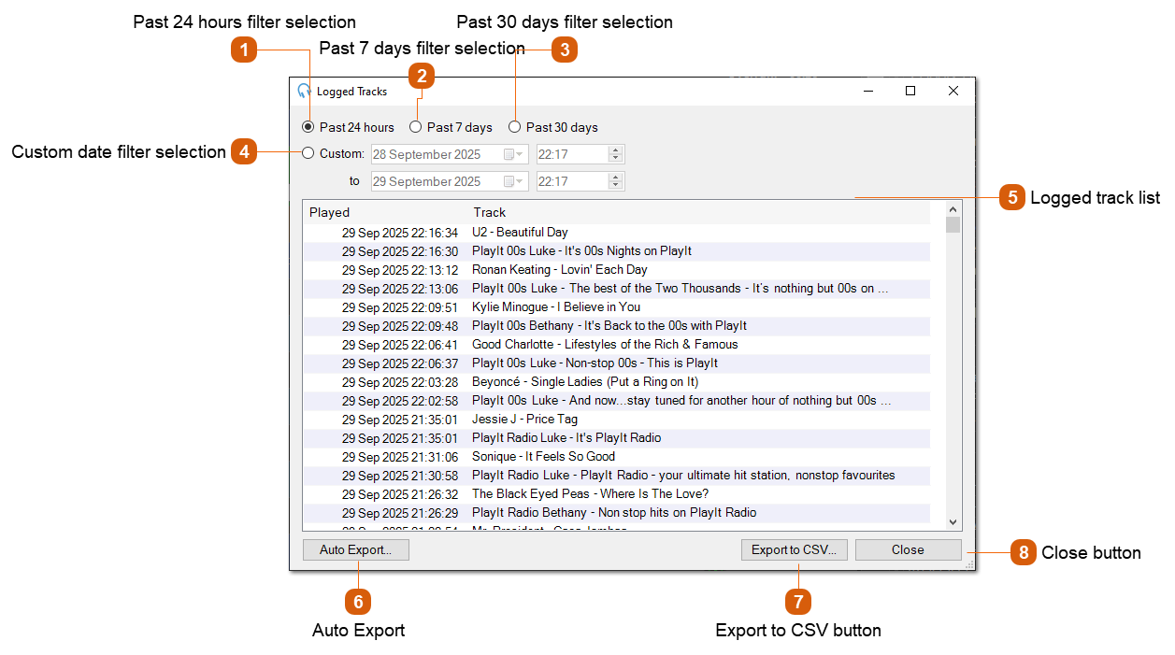Choose the Past 30 days filter

[x=514, y=127]
